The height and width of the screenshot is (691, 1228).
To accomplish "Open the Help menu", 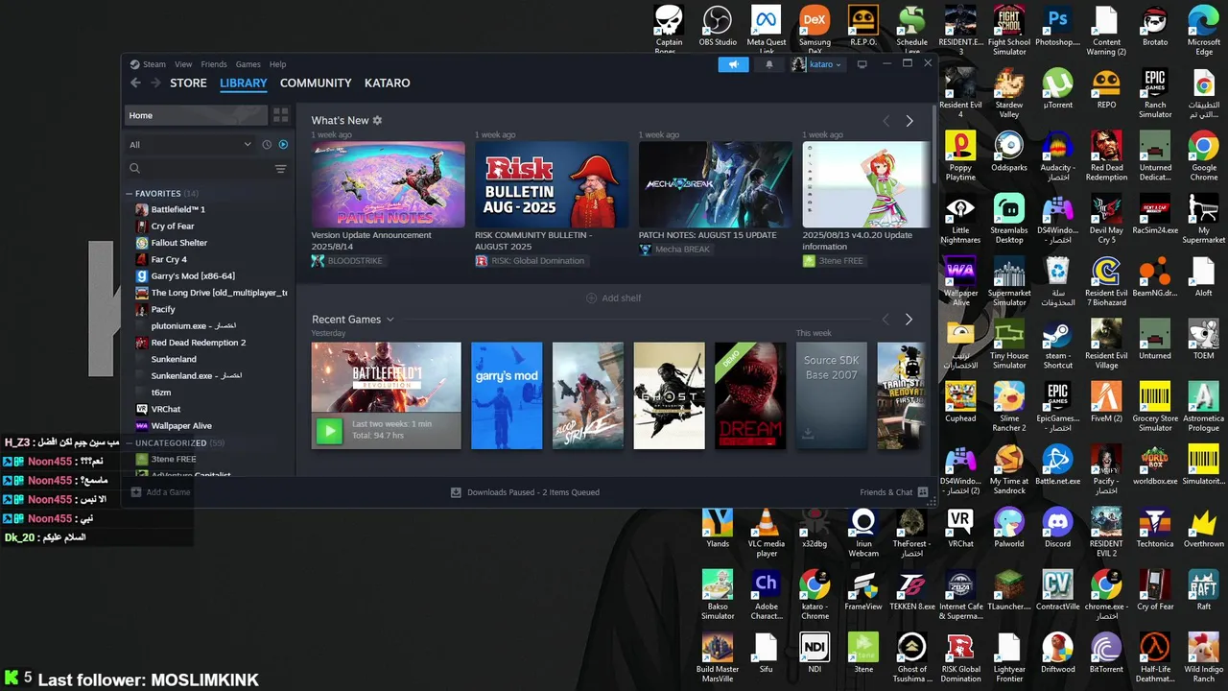I will coord(277,64).
